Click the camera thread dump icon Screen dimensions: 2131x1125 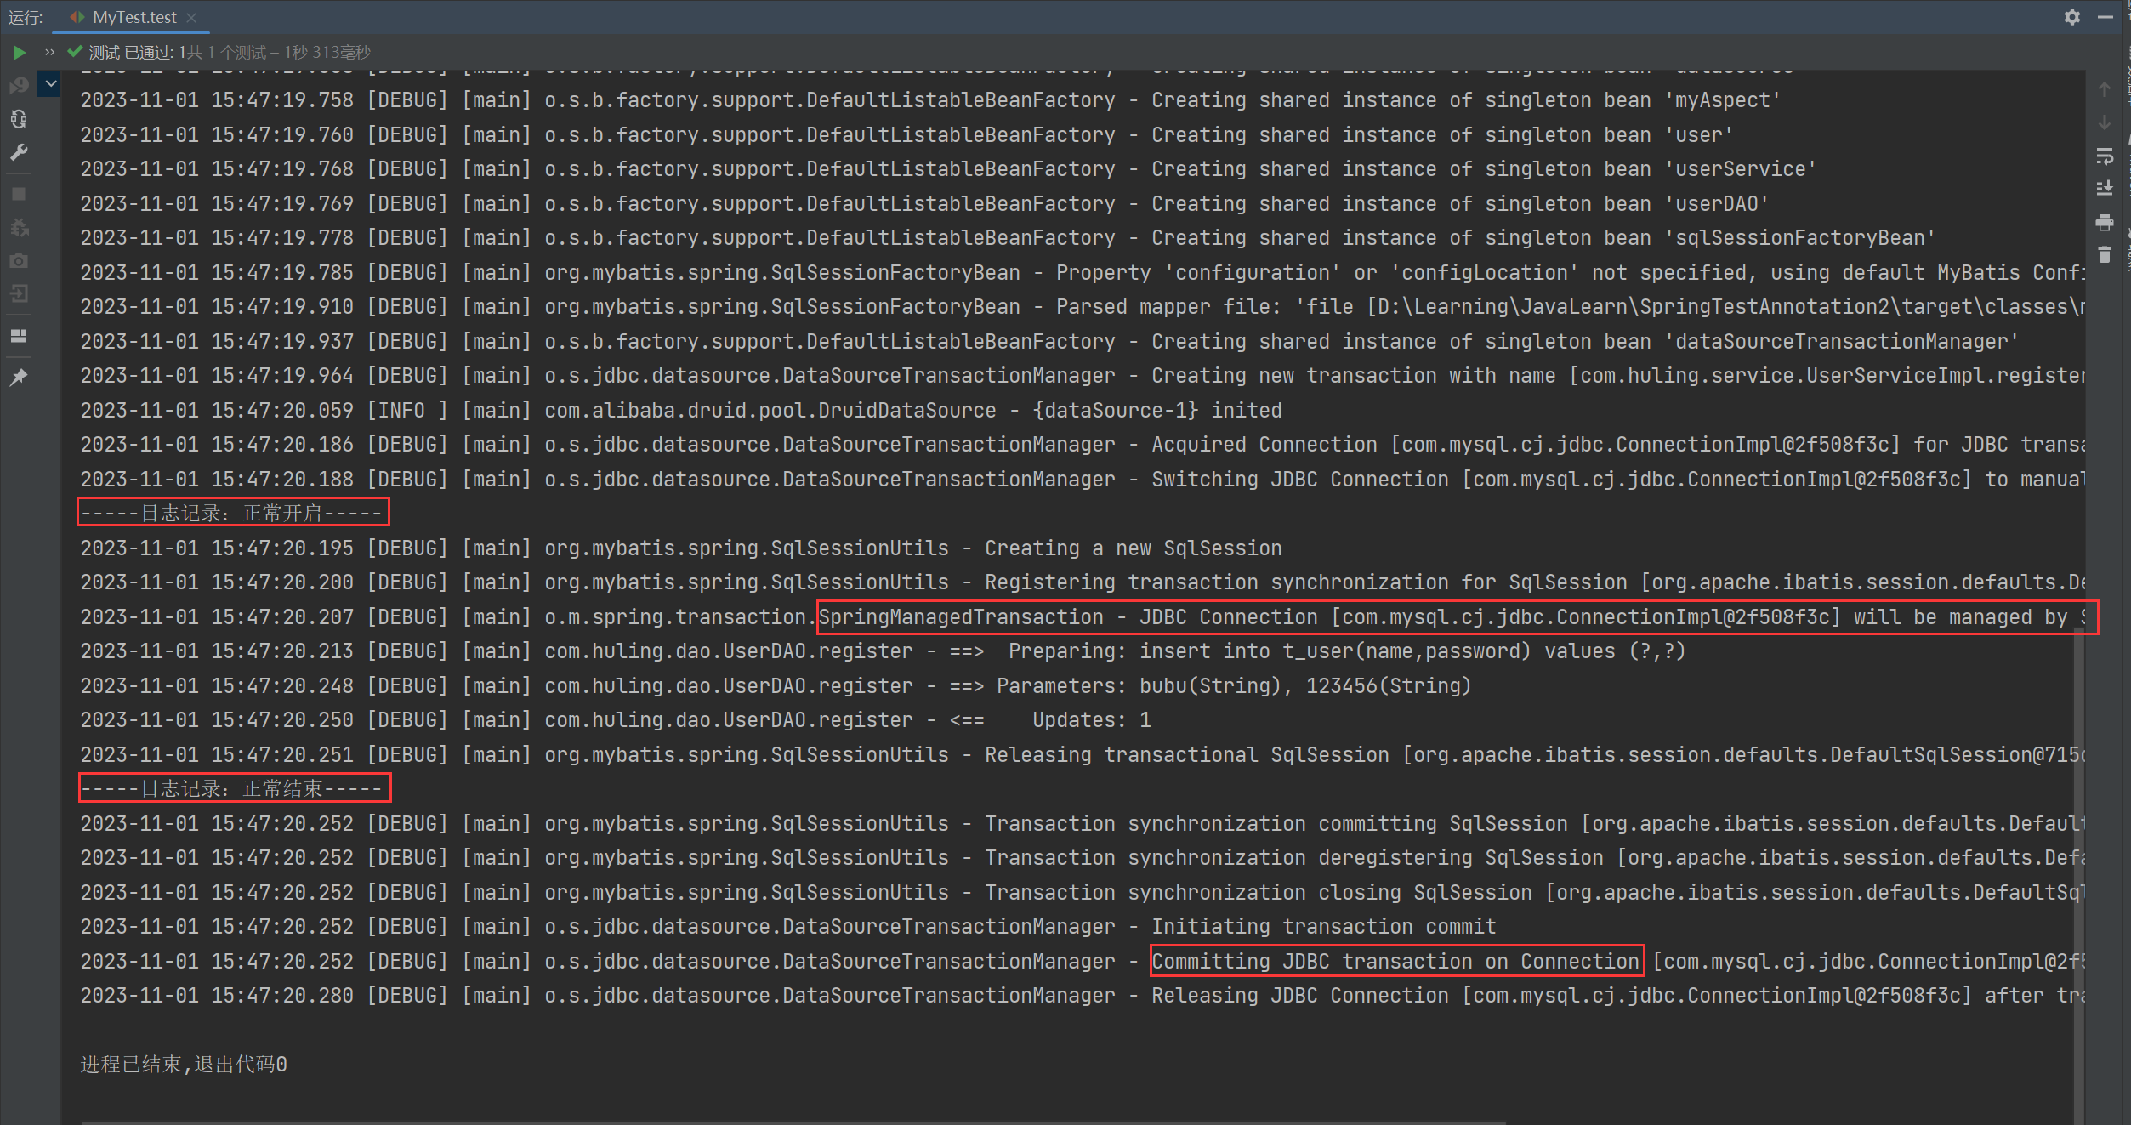(19, 260)
